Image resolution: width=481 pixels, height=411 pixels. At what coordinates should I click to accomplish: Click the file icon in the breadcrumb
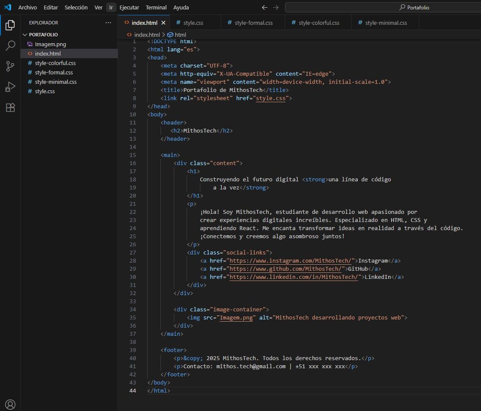[130, 35]
